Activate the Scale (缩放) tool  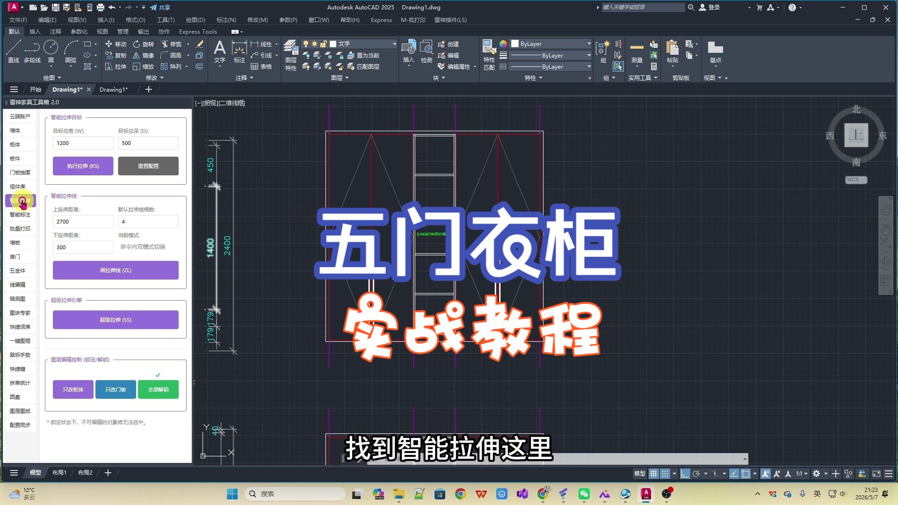click(x=143, y=66)
